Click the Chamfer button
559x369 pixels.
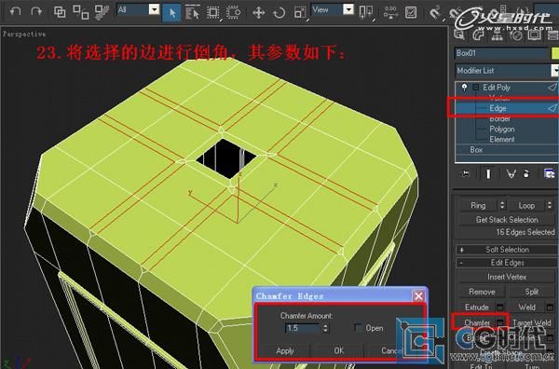pos(476,322)
